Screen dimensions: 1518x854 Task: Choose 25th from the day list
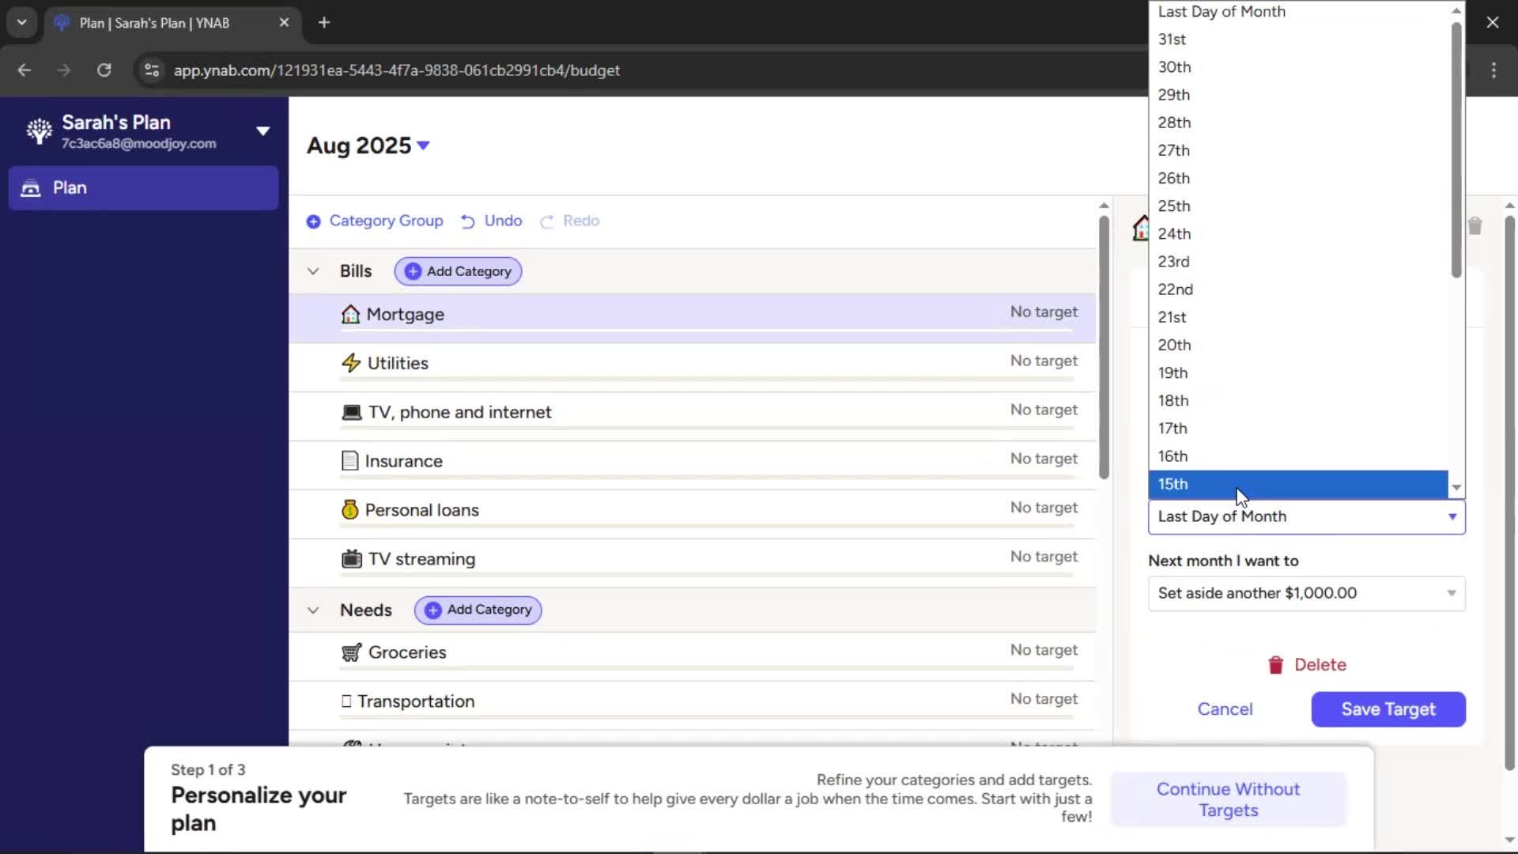[x=1298, y=206]
